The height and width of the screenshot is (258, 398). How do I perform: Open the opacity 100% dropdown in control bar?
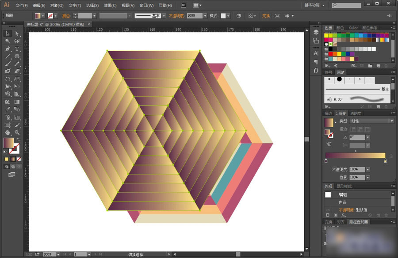tap(205, 16)
